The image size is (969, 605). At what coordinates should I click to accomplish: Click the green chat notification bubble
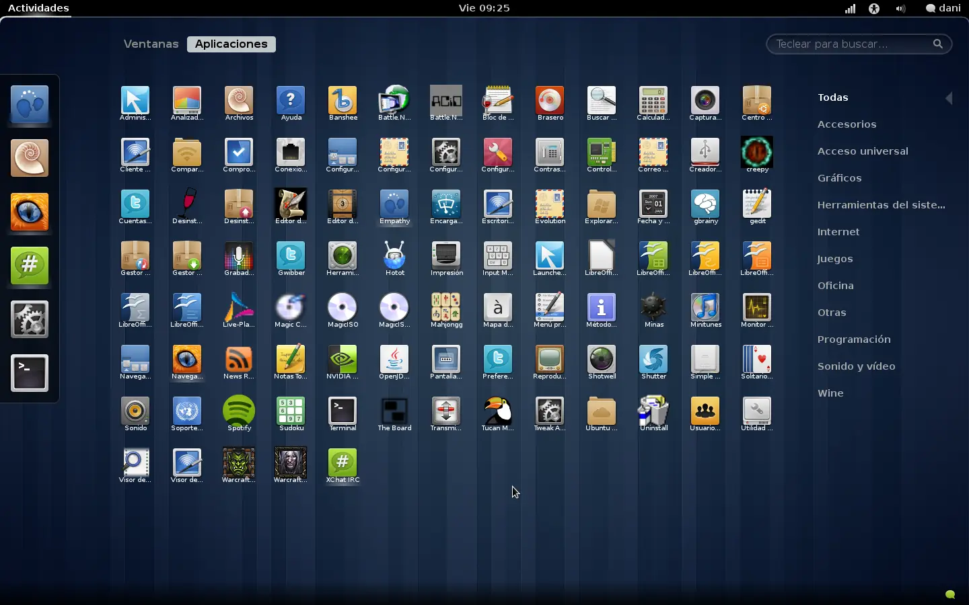pyautogui.click(x=950, y=594)
